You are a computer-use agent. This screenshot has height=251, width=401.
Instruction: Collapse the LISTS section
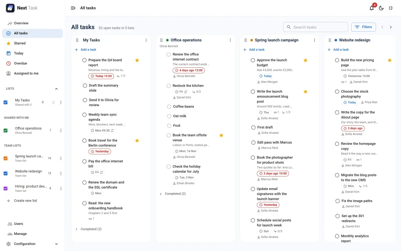pyautogui.click(x=56, y=89)
